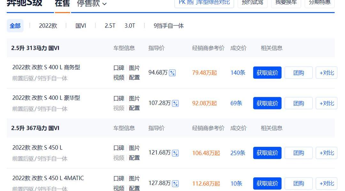View 259条 transaction prices
345x191 pixels.
[238, 153]
